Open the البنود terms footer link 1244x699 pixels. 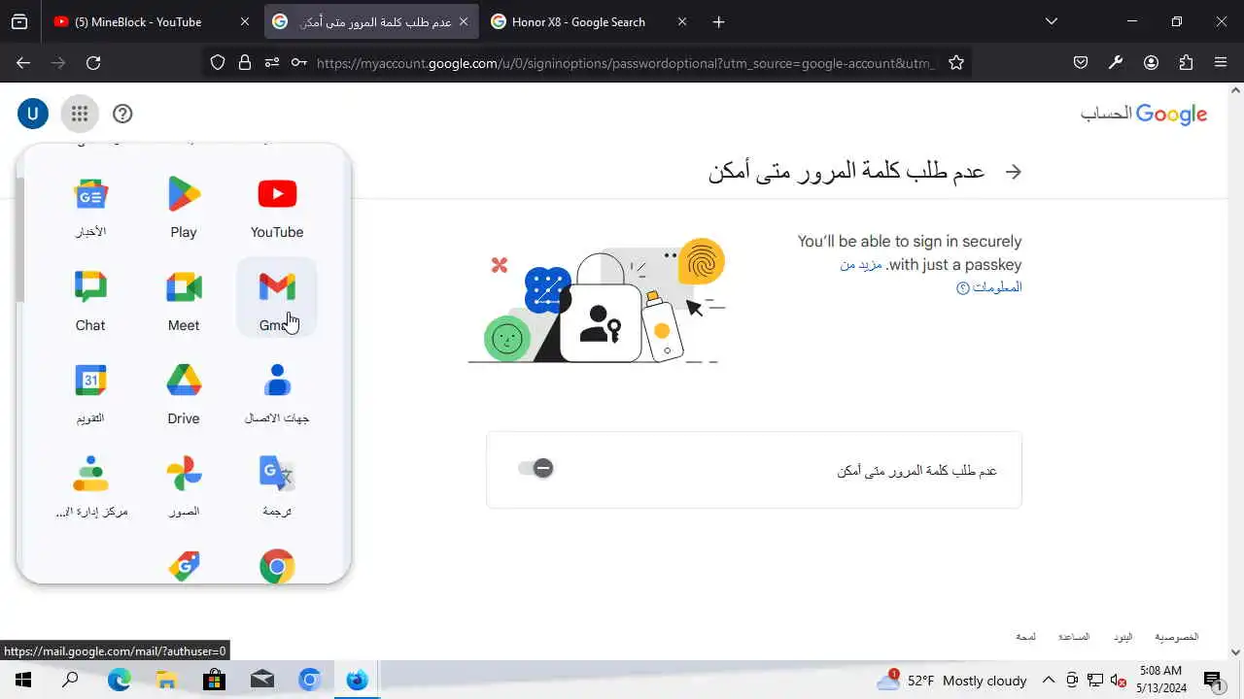(1123, 637)
